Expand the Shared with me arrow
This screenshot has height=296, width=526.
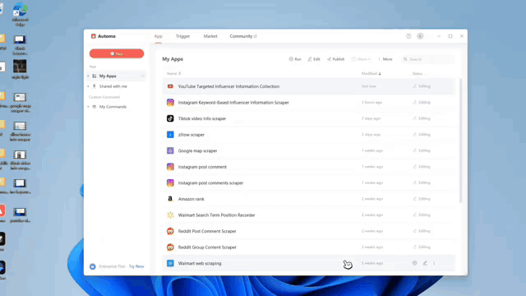(88, 86)
